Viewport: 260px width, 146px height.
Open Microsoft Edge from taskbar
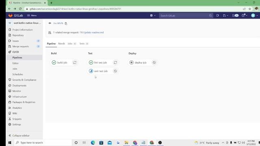pos(93,142)
